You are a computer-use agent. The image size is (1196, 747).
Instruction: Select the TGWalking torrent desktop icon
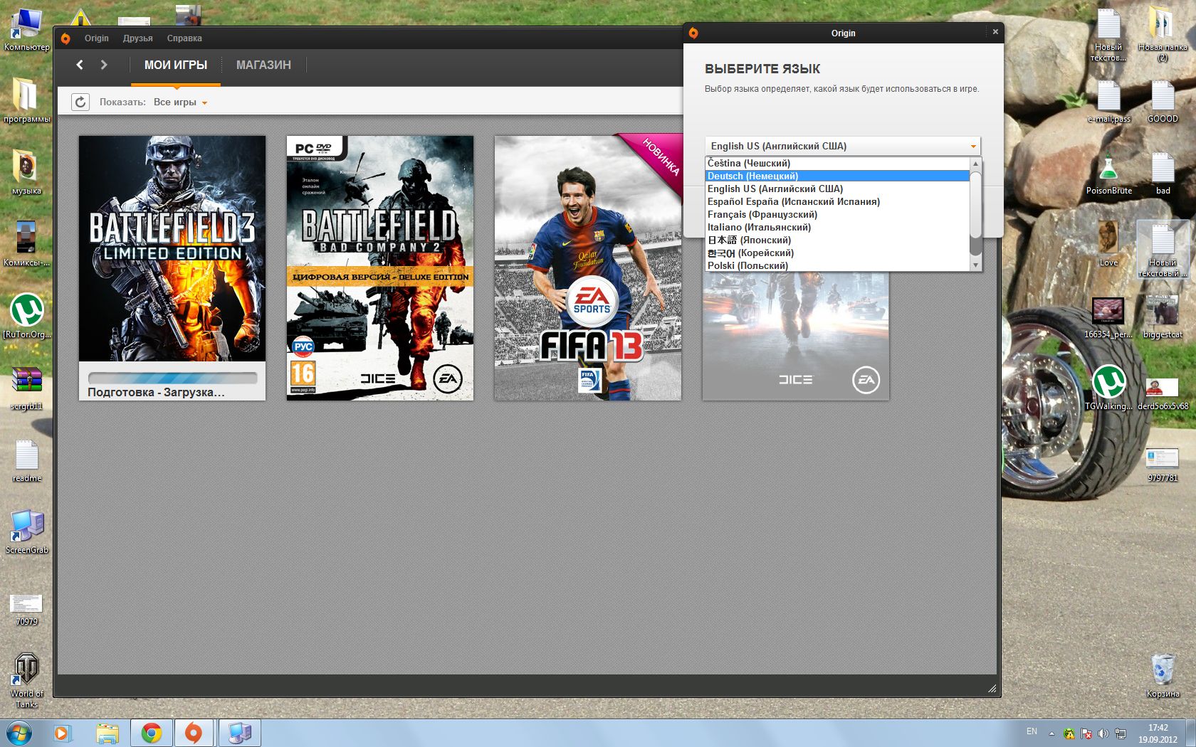coord(1108,388)
